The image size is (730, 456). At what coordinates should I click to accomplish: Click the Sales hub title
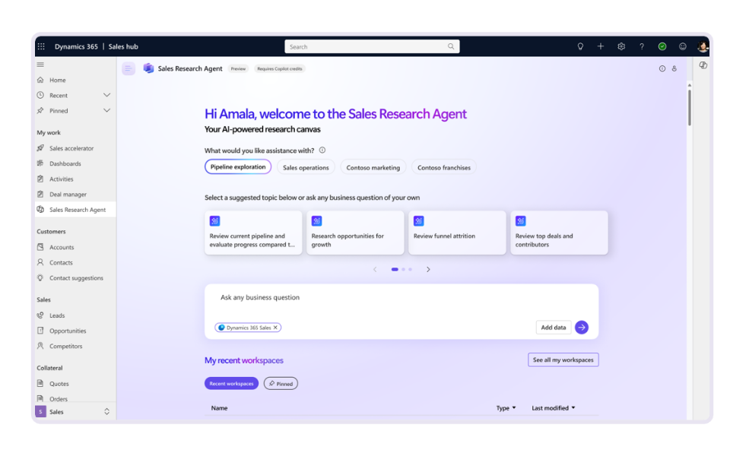(123, 46)
